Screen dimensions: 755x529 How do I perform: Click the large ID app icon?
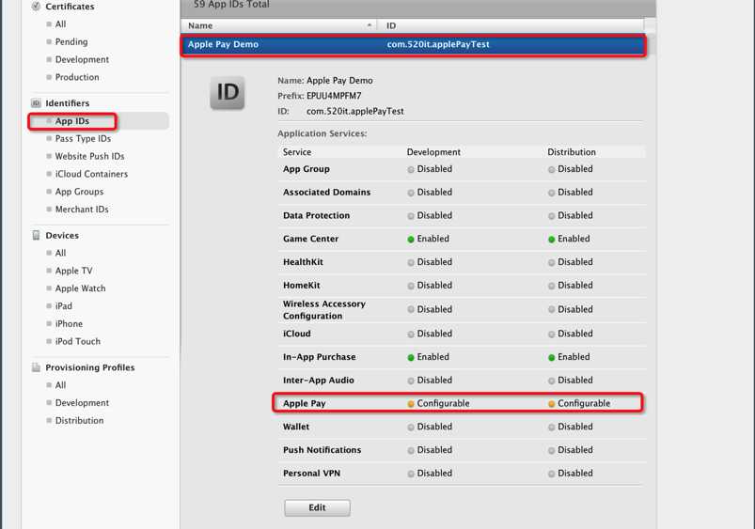tap(228, 92)
